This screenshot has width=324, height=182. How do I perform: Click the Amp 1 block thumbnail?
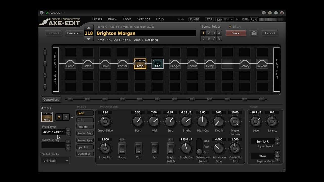pos(47,117)
